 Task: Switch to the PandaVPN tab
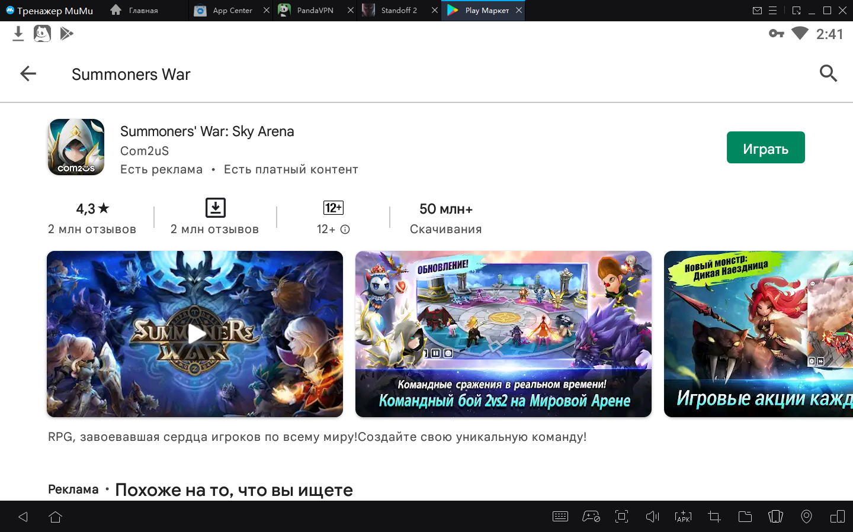pos(315,11)
